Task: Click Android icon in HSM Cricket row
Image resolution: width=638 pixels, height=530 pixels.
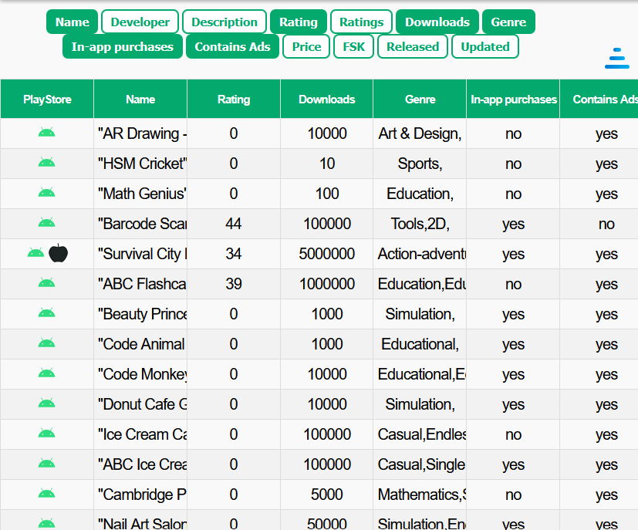Action: 46,163
